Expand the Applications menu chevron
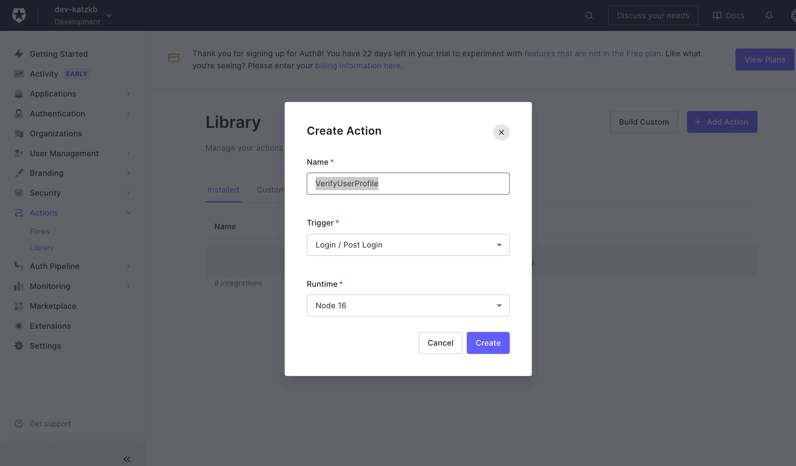 (128, 94)
